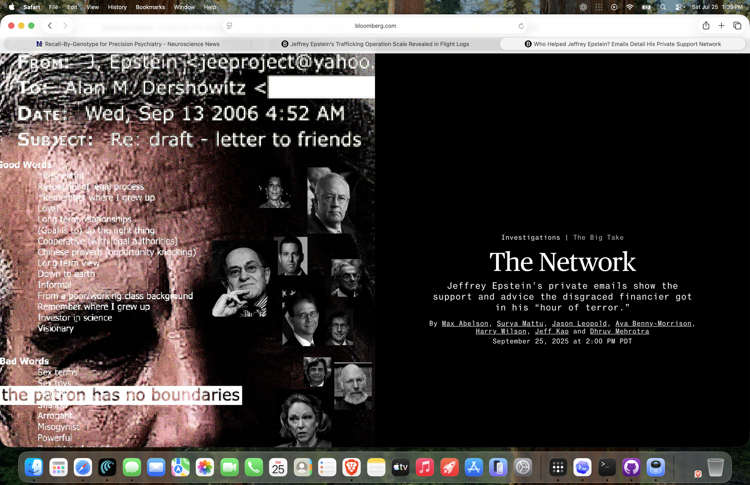Click the woman's portrait with earrings
The width and height of the screenshot is (750, 485).
(x=275, y=191)
